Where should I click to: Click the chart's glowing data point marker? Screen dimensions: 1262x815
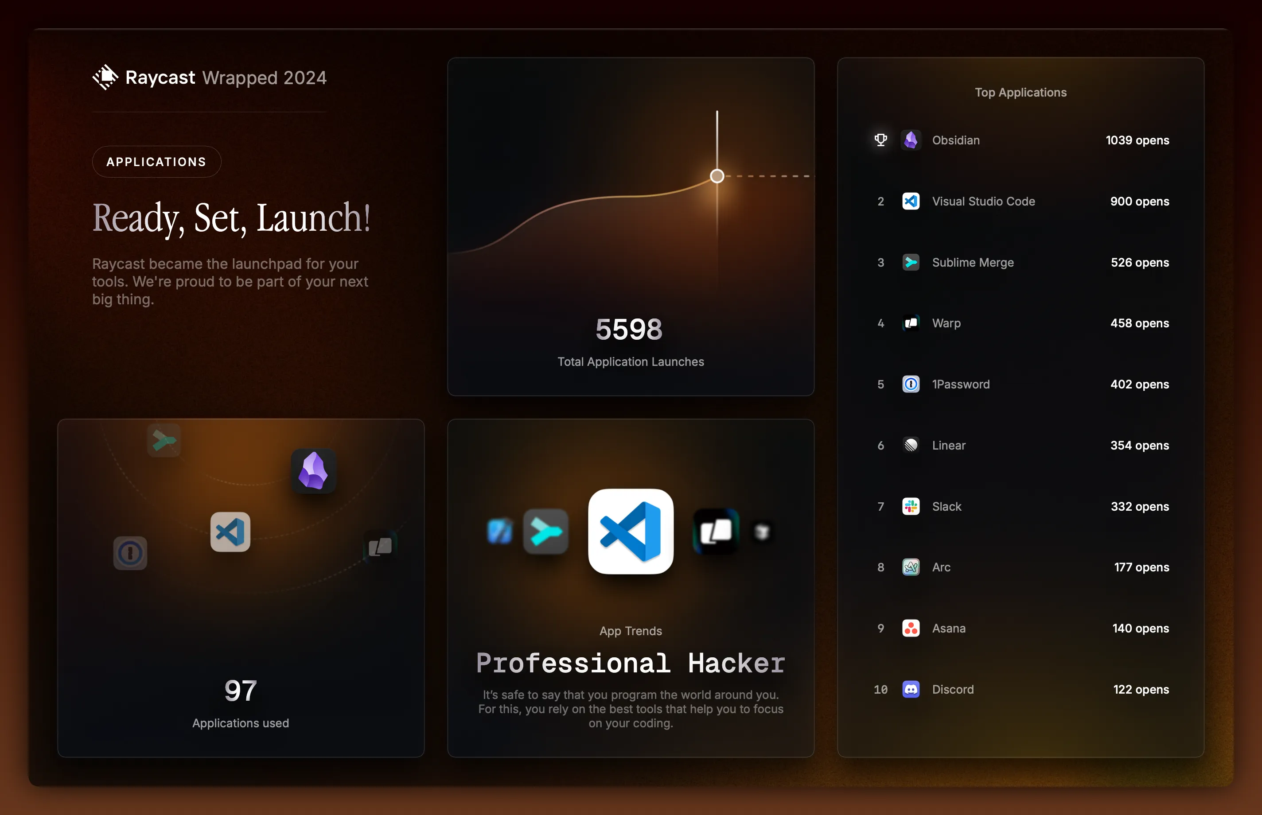717,176
